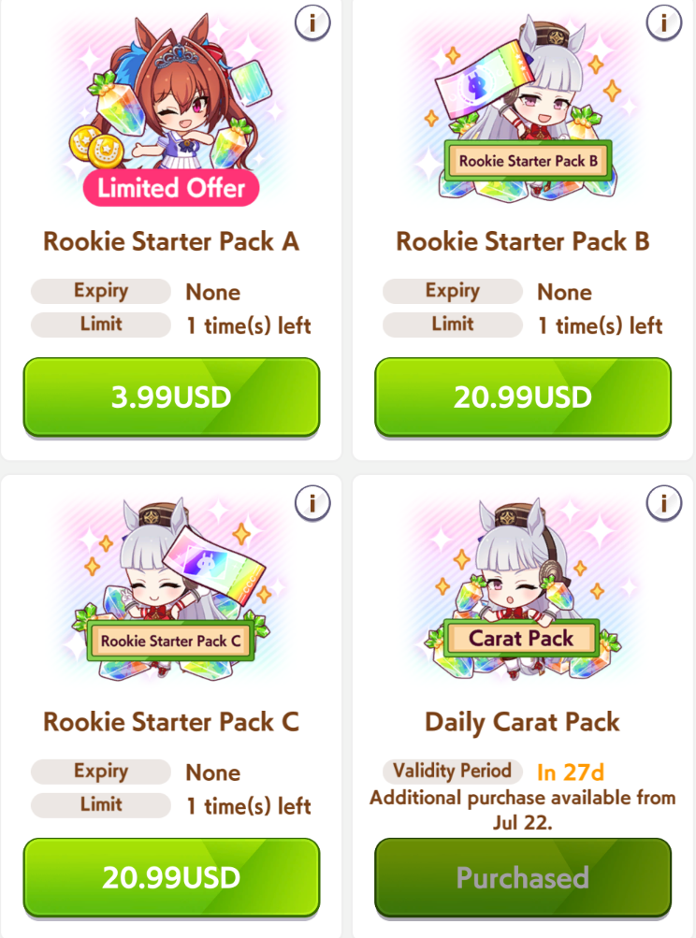Screen dimensions: 696x938
Task: Click the Validity Period label
Action: [x=453, y=772]
